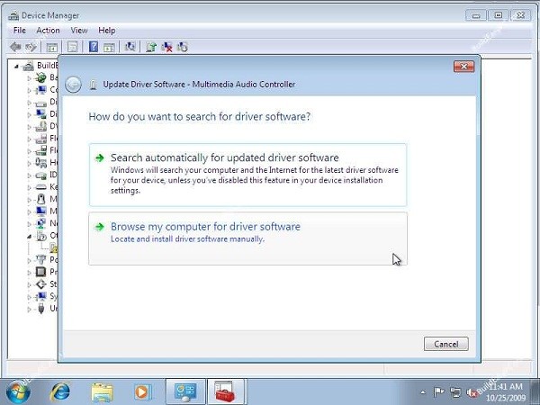Expand the Processors category
The image size is (540, 405).
(30, 273)
